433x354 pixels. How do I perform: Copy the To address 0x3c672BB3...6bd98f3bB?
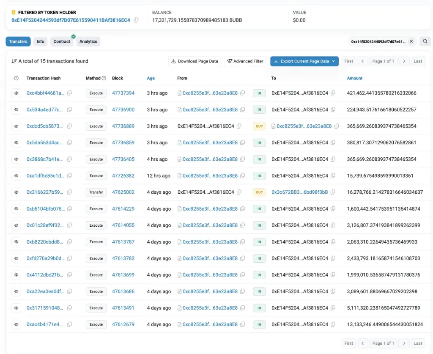point(332,192)
